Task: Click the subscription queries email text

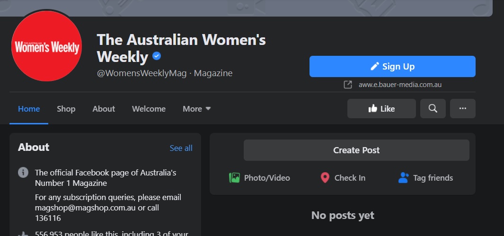Action: click(x=108, y=208)
